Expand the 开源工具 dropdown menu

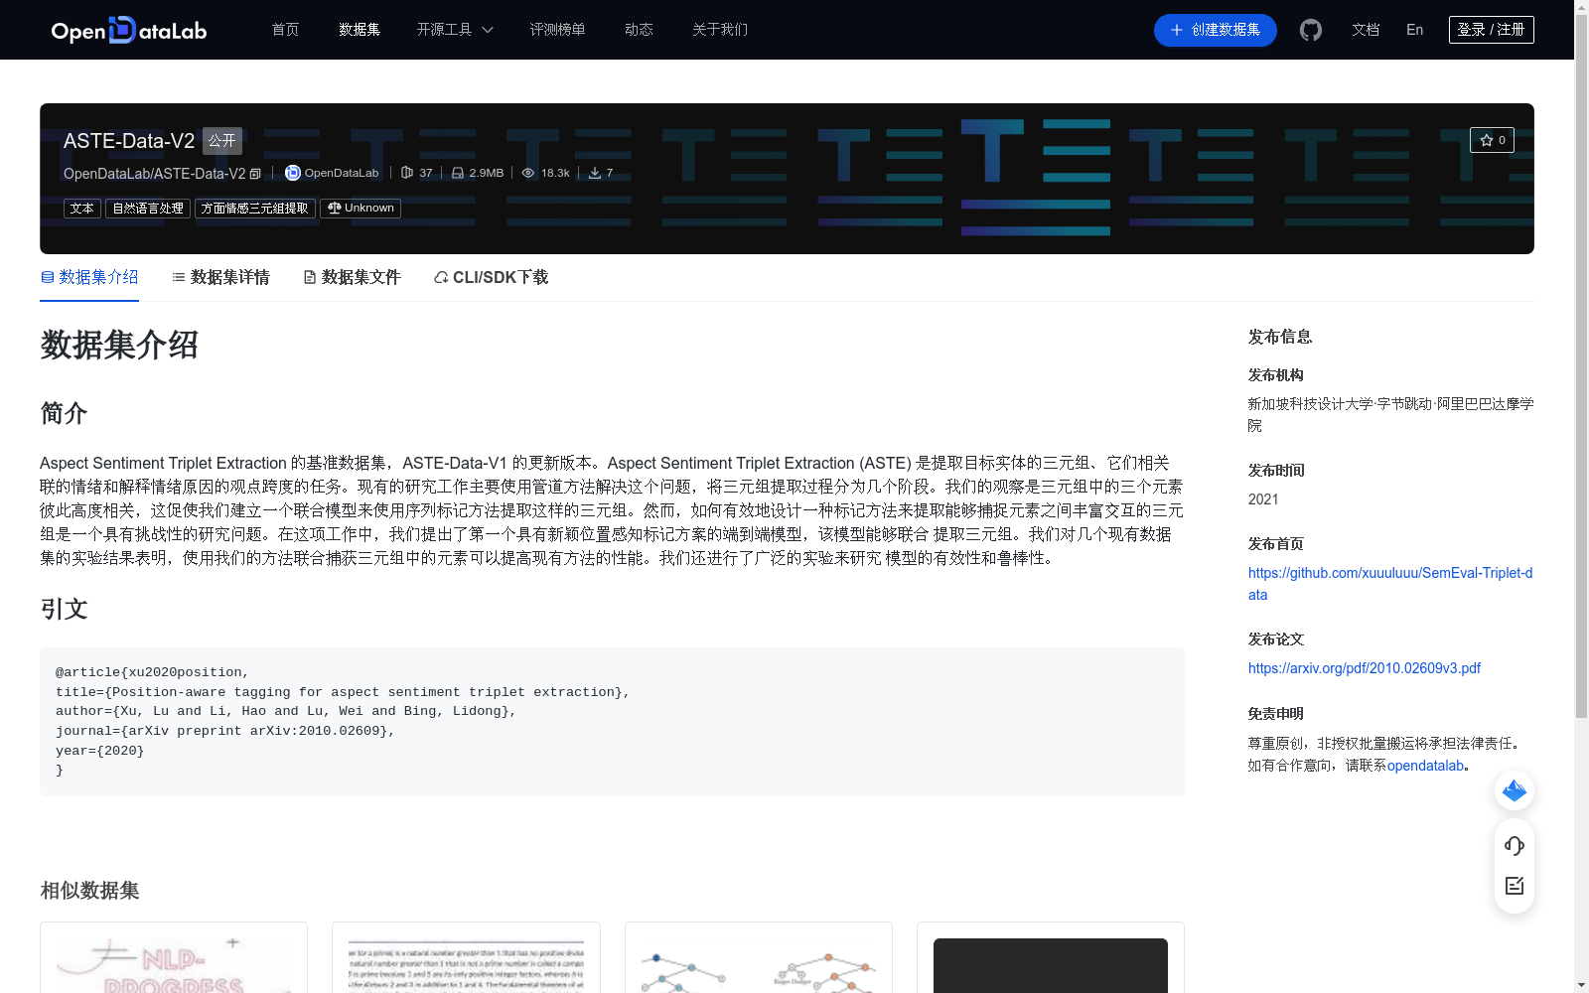(455, 30)
